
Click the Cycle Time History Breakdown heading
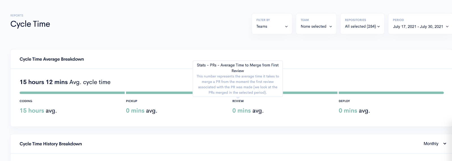(51, 144)
